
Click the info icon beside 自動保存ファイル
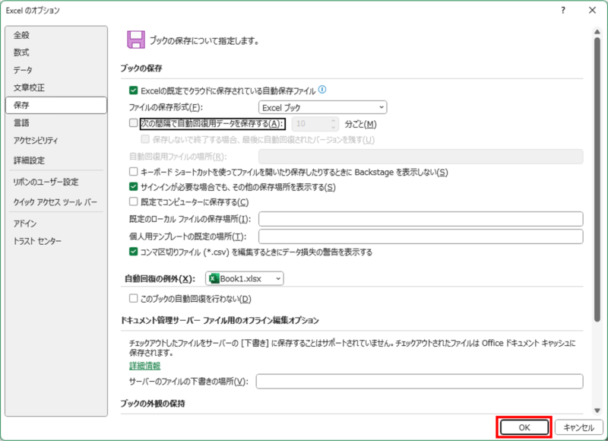(x=322, y=90)
